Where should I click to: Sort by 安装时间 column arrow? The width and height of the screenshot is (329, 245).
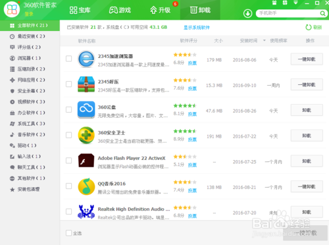coord(265,40)
